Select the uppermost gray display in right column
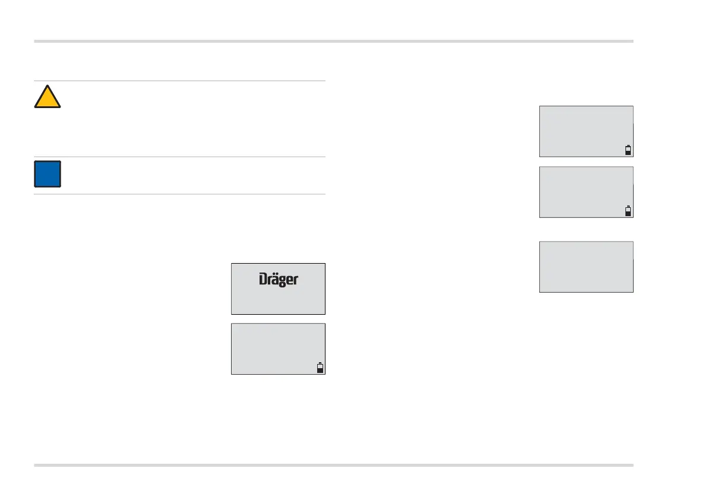Image resolution: width=708 pixels, height=500 pixels. click(587, 131)
